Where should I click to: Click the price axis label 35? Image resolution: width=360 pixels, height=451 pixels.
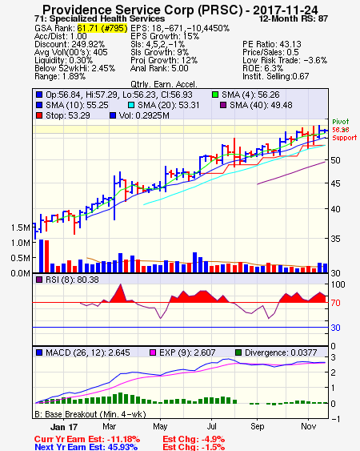coord(335,239)
